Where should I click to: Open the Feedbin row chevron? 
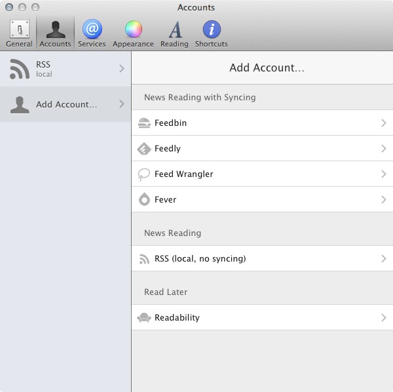click(383, 123)
